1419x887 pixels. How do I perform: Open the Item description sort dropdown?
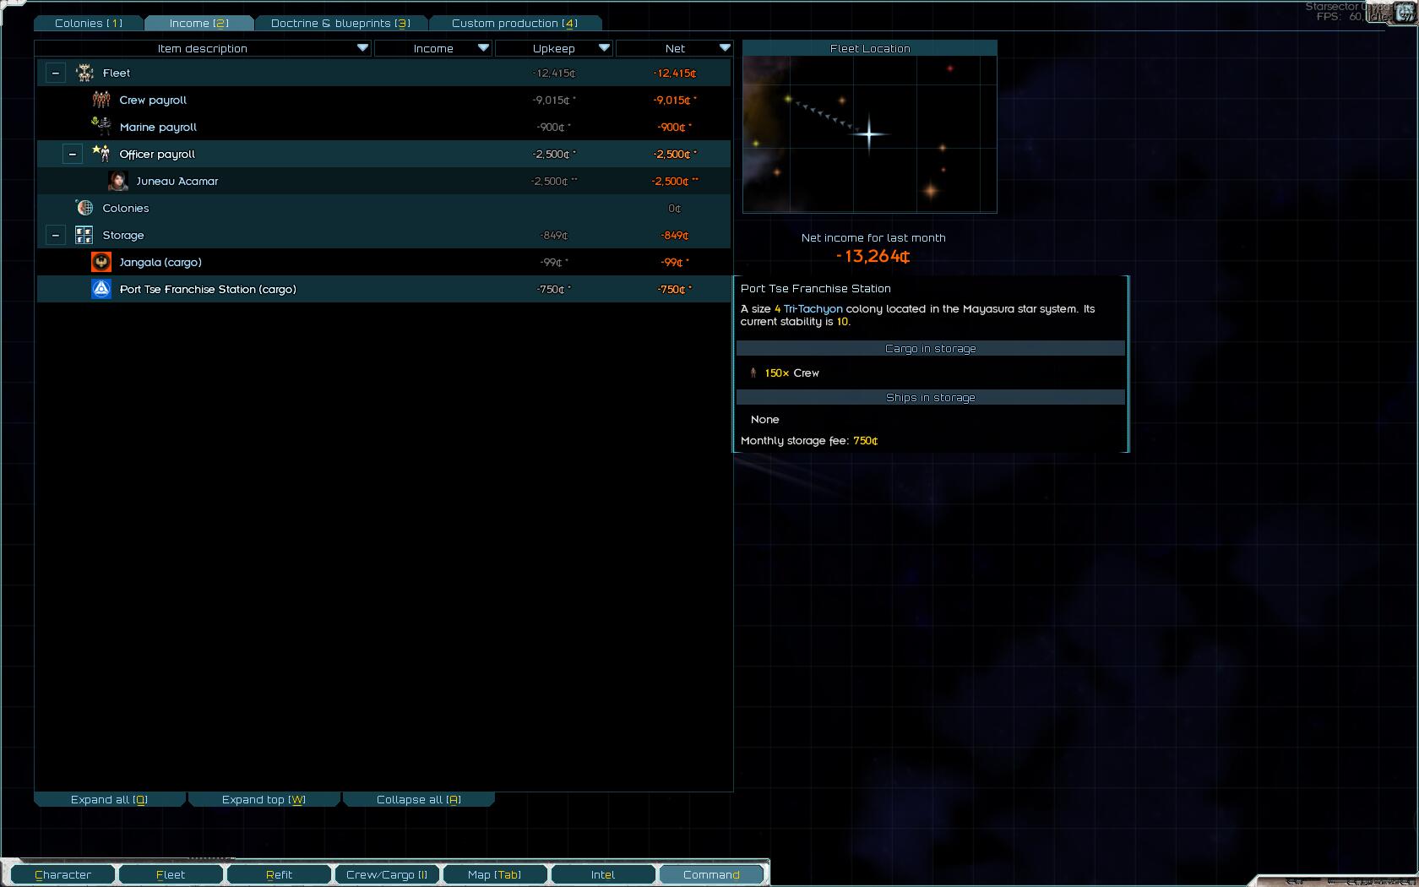tap(362, 48)
